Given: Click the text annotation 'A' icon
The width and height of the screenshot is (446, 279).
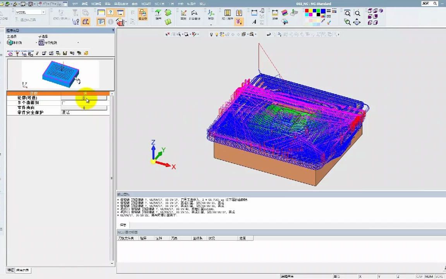Looking at the screenshot, I should coord(254,22).
